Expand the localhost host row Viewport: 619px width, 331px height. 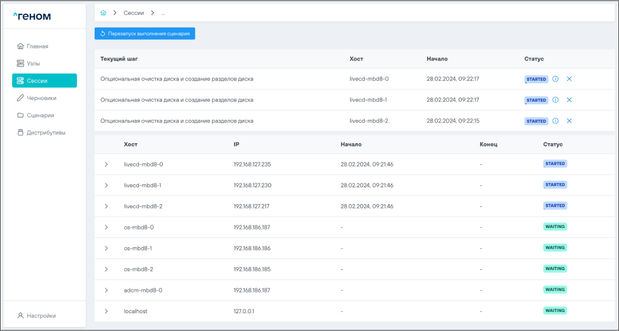(x=106, y=311)
